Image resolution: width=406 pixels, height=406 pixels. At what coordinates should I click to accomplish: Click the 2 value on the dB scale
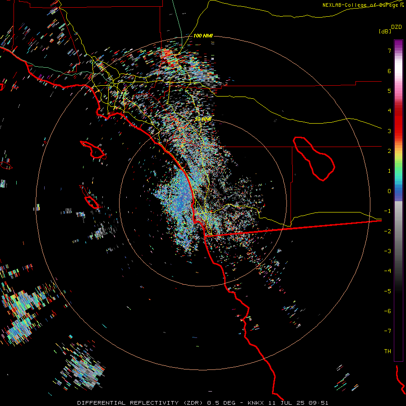pos(389,151)
